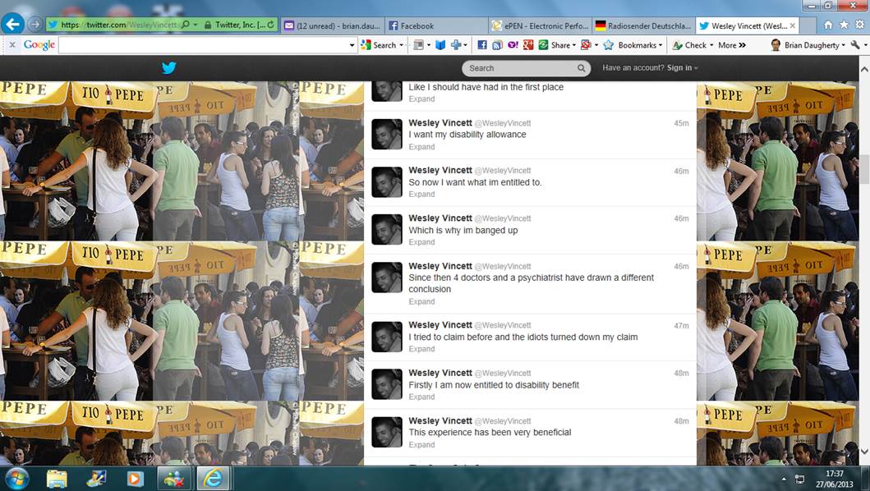
Task: Click the blue book icon in Google toolbar
Action: 440,45
